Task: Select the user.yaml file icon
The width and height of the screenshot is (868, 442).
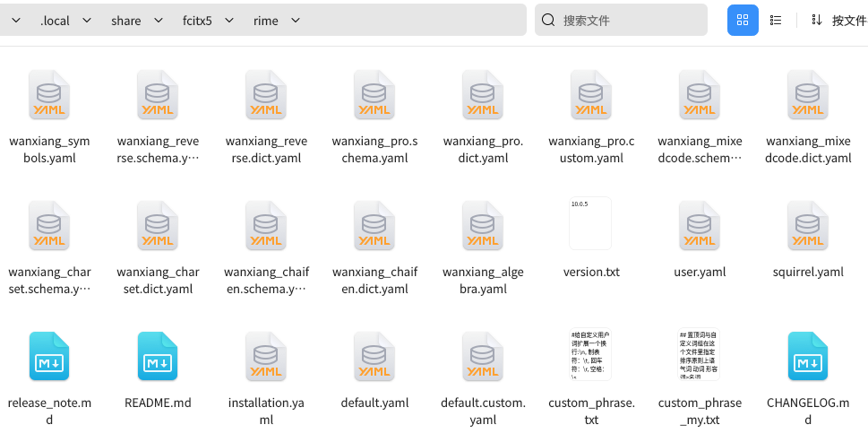Action: [x=700, y=225]
